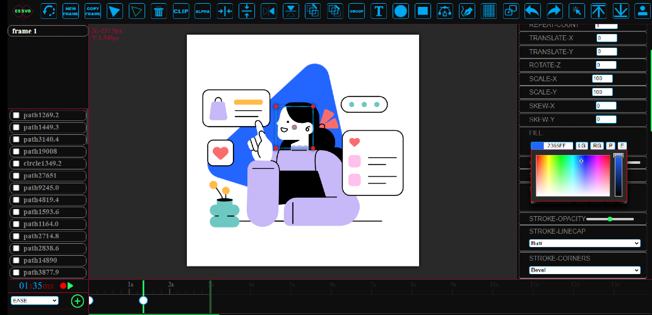Screen dimensions: 652x315
Task: Toggle the grid icon in toolbar
Action: pyautogui.click(x=489, y=11)
